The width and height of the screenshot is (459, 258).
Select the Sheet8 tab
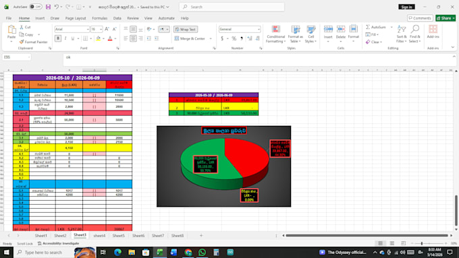click(178, 236)
